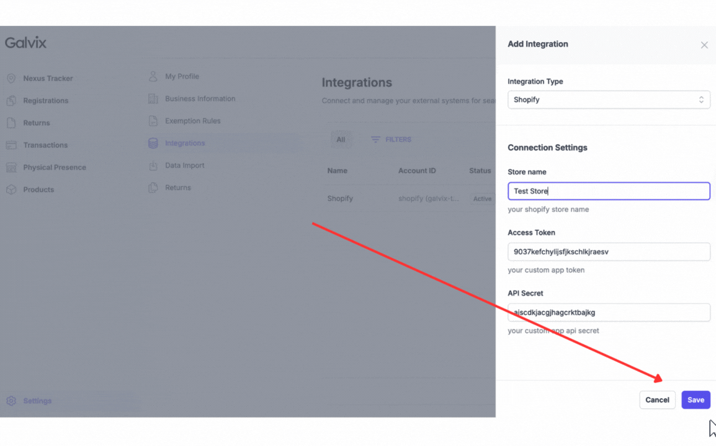Screen dimensions: 716x446
Task: Click the shopify (galvix-t... account ID cell
Action: tap(428, 198)
